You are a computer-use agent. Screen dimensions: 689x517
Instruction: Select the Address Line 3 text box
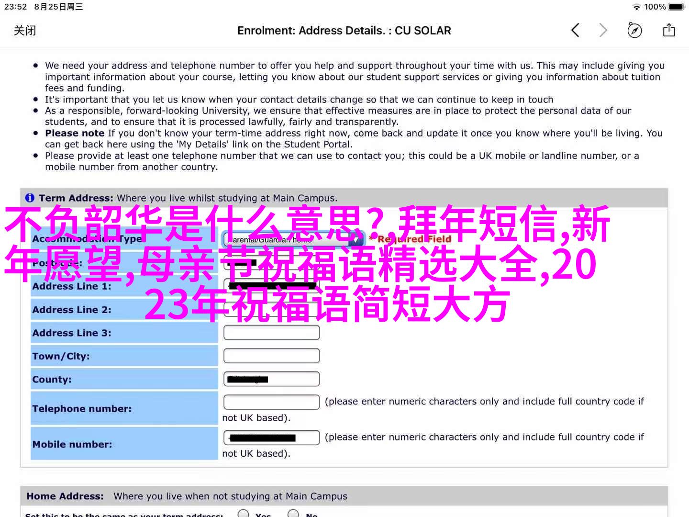pyautogui.click(x=271, y=333)
